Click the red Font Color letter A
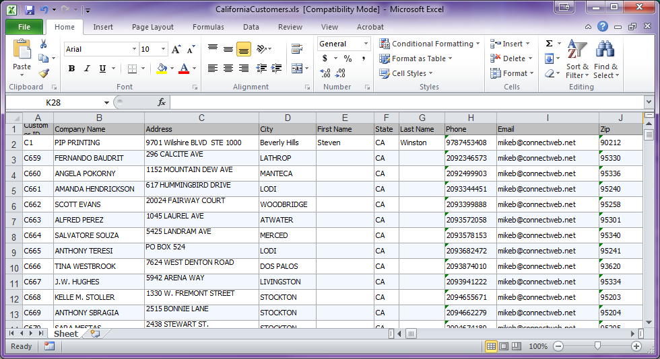The height and width of the screenshot is (359, 660). (184, 69)
